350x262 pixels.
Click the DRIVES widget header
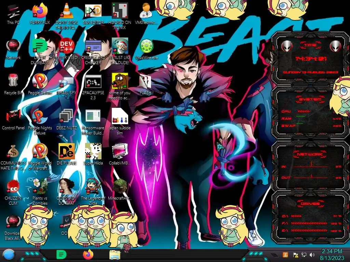click(310, 204)
